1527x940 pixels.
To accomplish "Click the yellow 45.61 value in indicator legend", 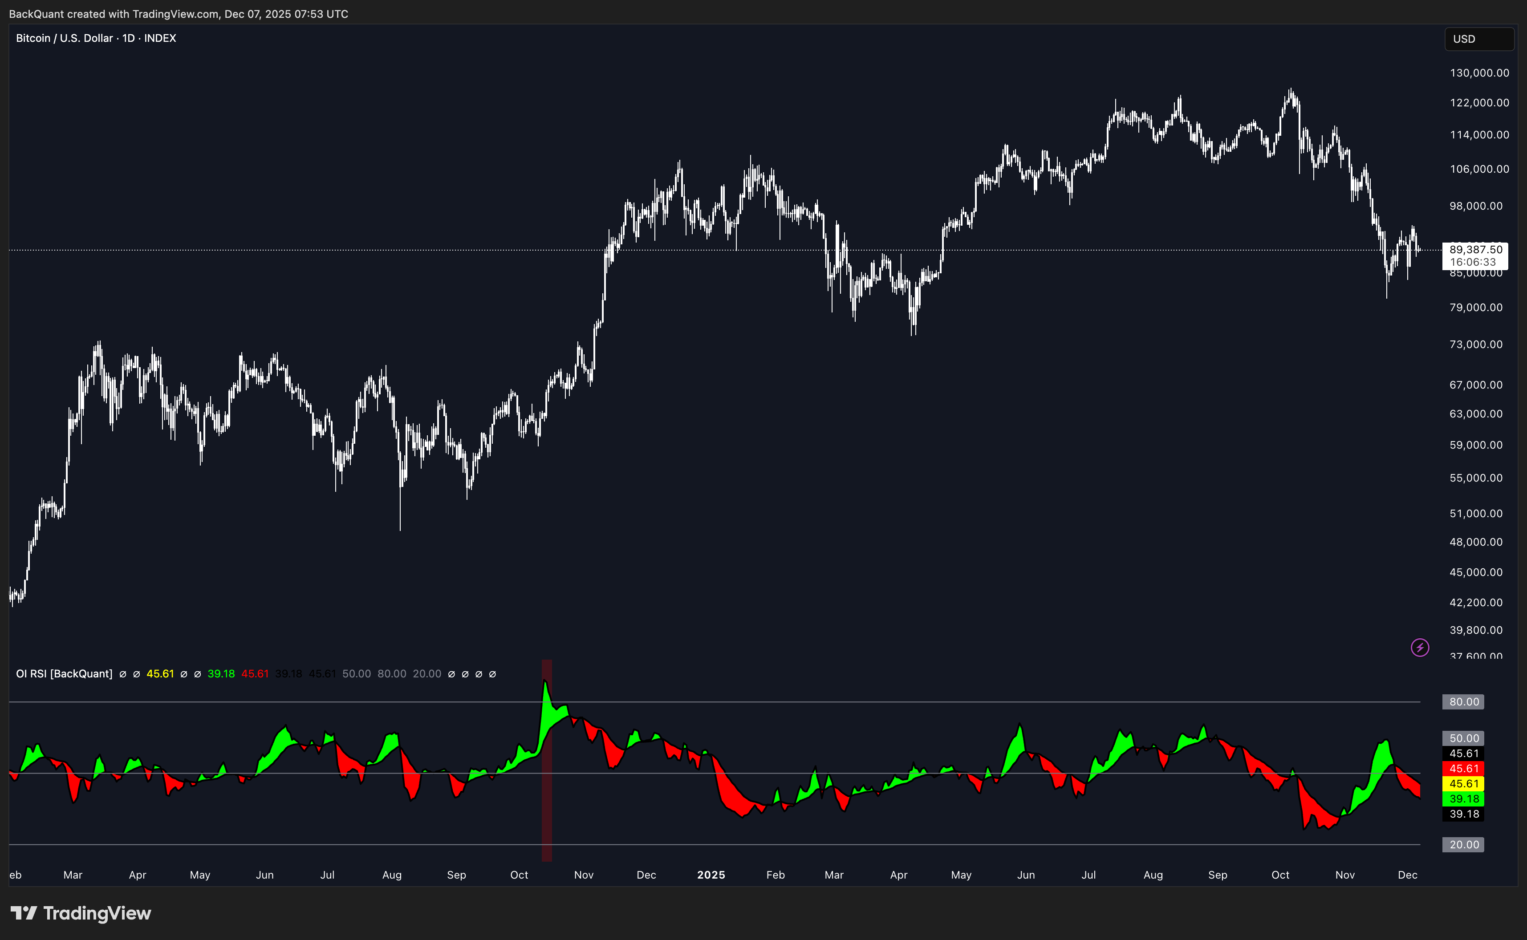I will [x=160, y=674].
